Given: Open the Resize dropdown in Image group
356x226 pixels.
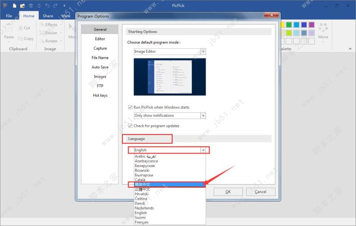Looking at the screenshot, I should 51,33.
